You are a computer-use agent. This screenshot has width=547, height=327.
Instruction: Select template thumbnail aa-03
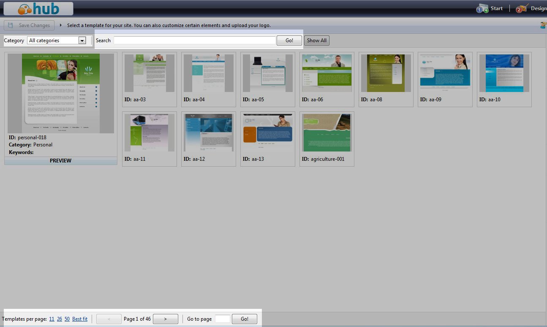click(x=150, y=73)
